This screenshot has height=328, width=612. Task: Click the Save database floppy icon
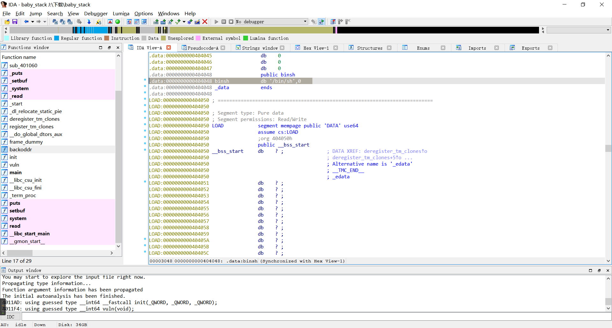coord(15,22)
